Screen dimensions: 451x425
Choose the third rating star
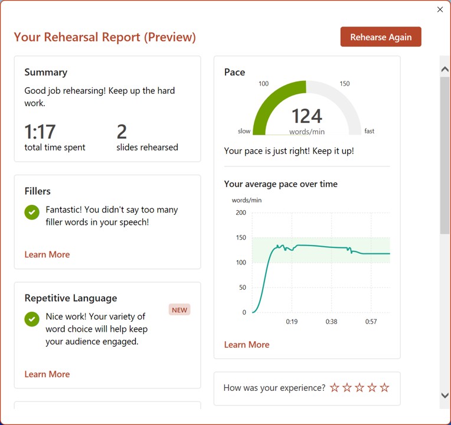(x=360, y=388)
